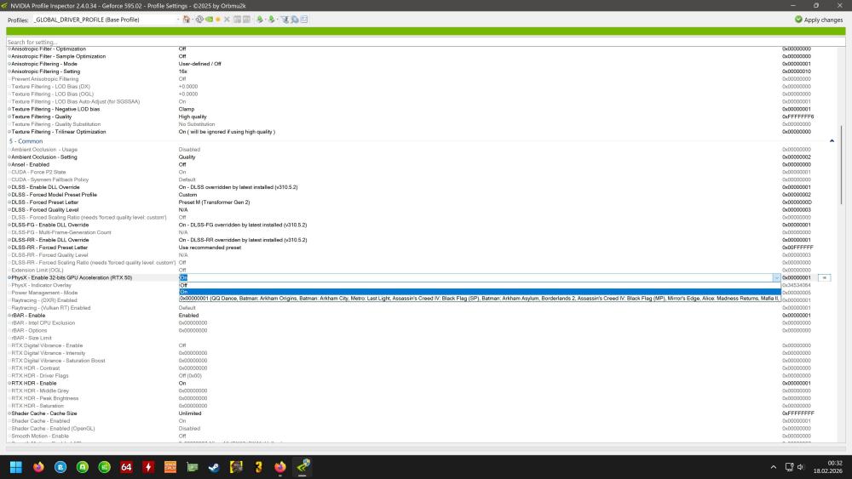The width and height of the screenshot is (852, 479).
Task: Select the CUDA - Force P2 State row
Action: (x=422, y=173)
